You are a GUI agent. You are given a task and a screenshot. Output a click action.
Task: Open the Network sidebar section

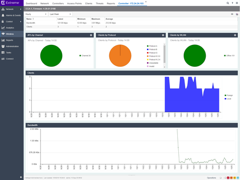pos(12,9)
